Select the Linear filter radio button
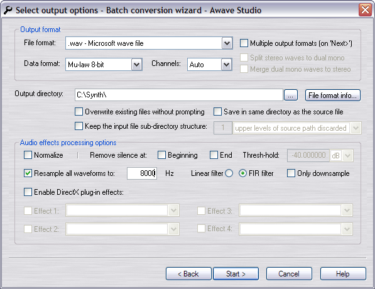Viewport: 375px width, 289px height. tap(229, 173)
